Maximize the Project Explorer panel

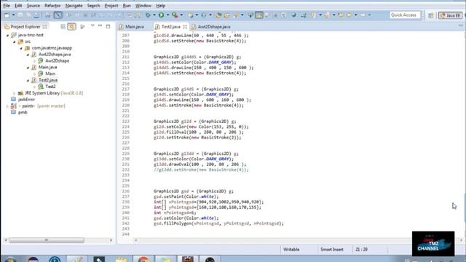[108, 26]
